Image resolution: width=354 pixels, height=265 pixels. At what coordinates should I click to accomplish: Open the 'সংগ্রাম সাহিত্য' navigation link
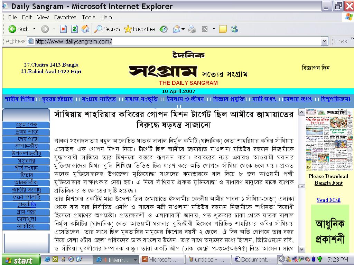(x=99, y=99)
